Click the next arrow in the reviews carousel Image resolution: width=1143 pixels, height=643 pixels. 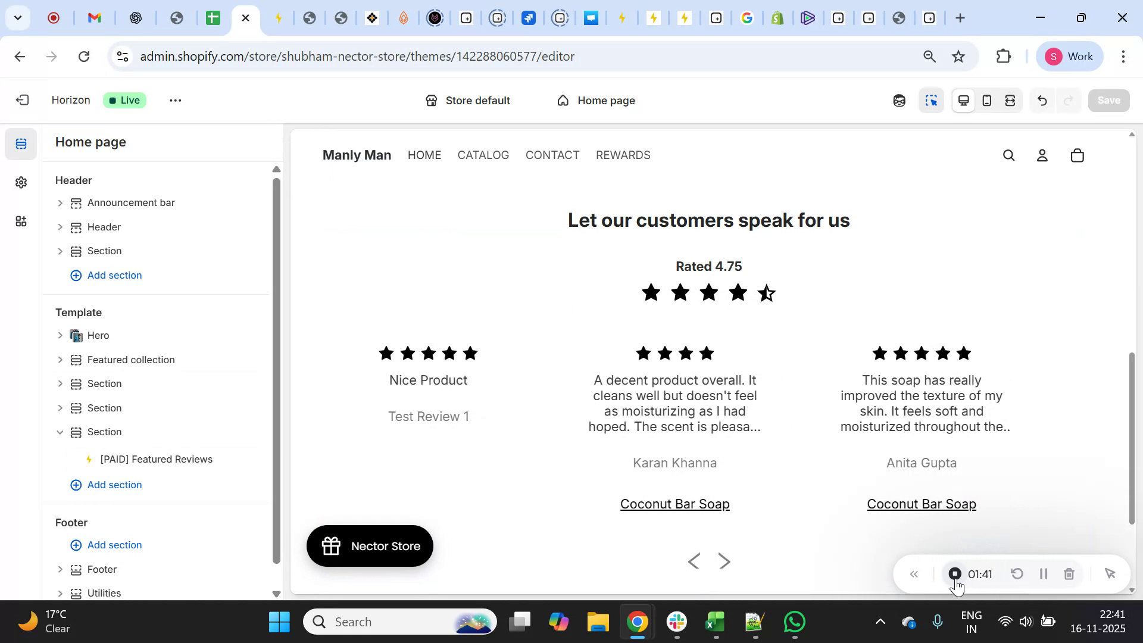point(724,561)
